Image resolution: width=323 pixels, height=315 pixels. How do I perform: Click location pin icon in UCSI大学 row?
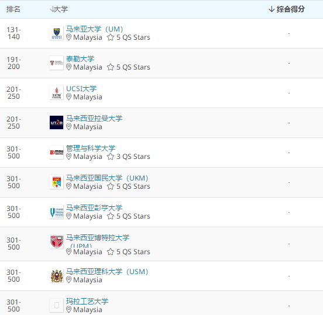coord(69,97)
